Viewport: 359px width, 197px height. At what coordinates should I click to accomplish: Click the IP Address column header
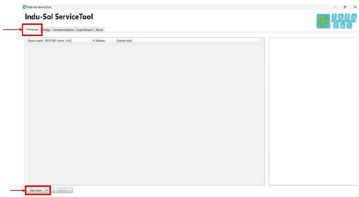[103, 41]
